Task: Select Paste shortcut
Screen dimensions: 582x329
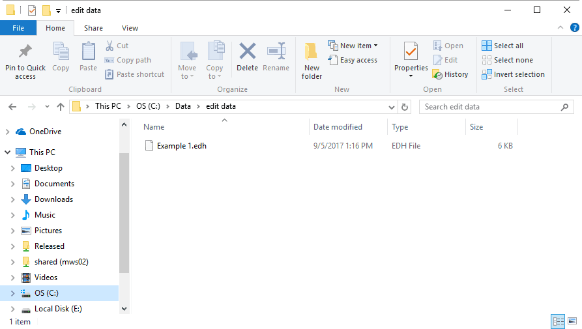Action: [134, 74]
